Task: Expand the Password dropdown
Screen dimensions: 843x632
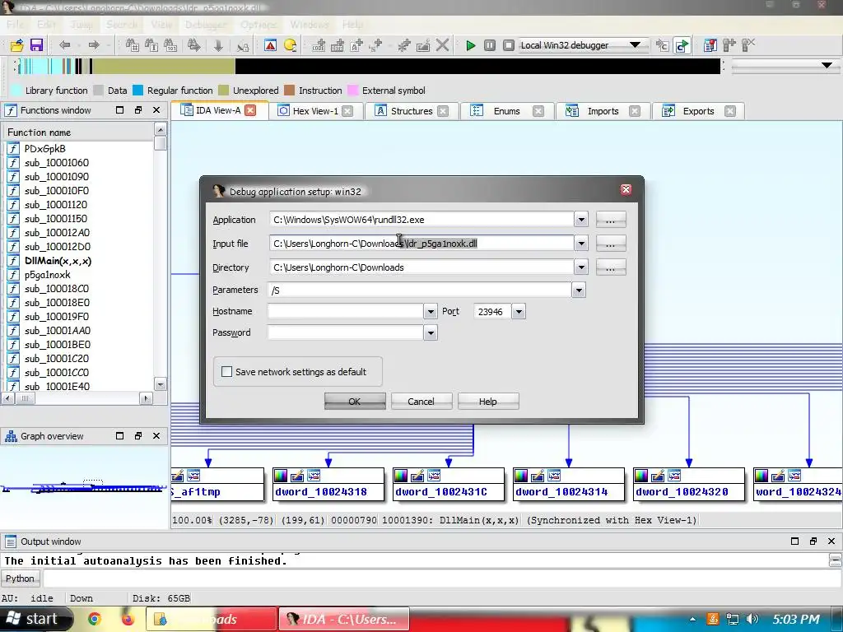Action: (430, 332)
